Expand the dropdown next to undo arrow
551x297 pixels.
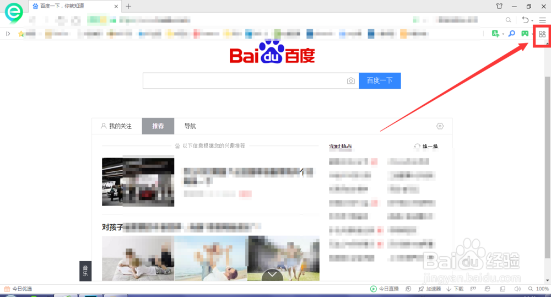click(x=532, y=21)
